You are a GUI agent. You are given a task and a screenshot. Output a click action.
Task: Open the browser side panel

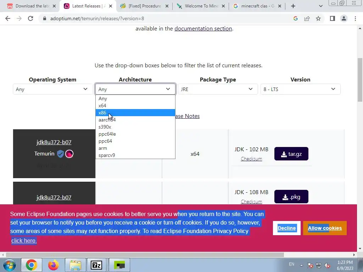click(333, 18)
